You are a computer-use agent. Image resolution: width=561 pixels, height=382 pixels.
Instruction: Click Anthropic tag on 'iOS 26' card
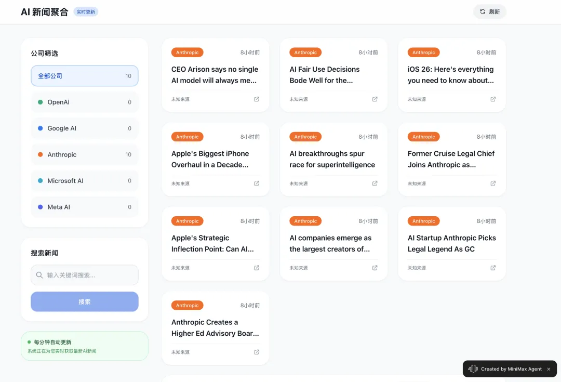tap(424, 52)
